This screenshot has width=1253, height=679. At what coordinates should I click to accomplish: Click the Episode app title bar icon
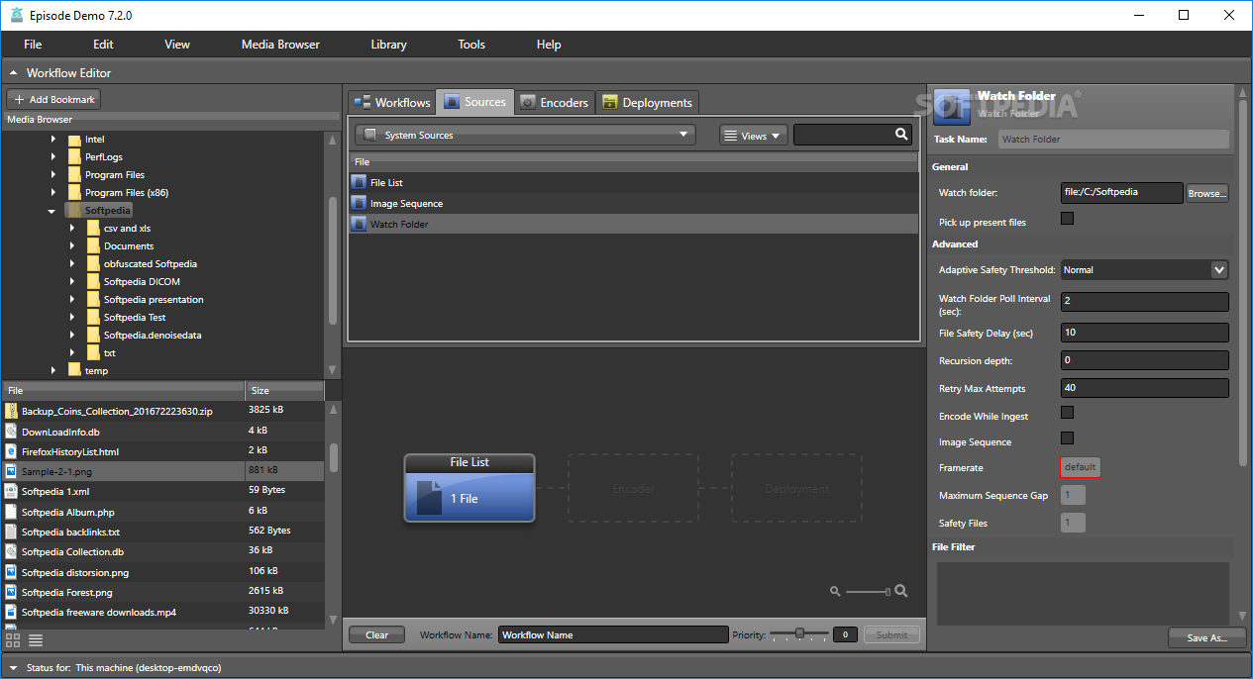coord(16,15)
